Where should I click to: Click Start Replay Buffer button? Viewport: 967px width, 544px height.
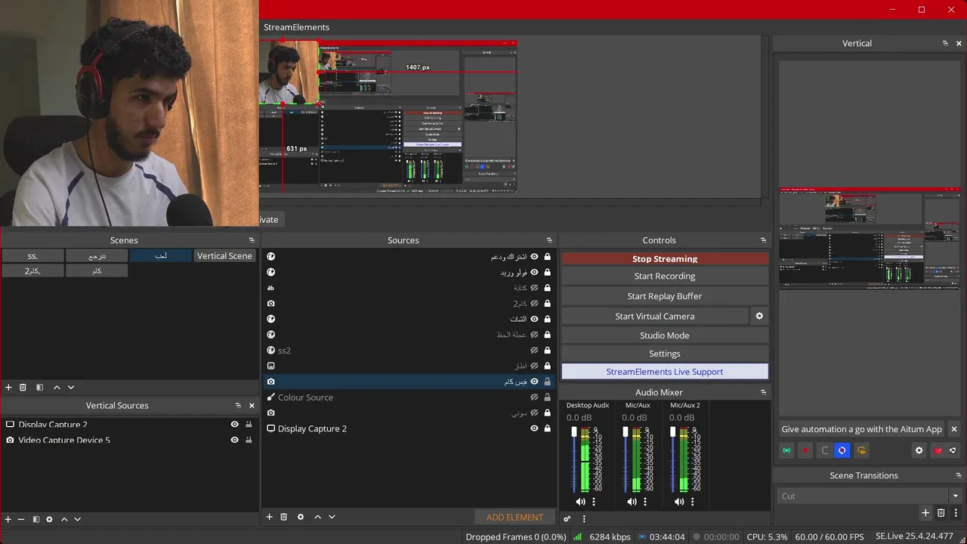click(x=665, y=296)
